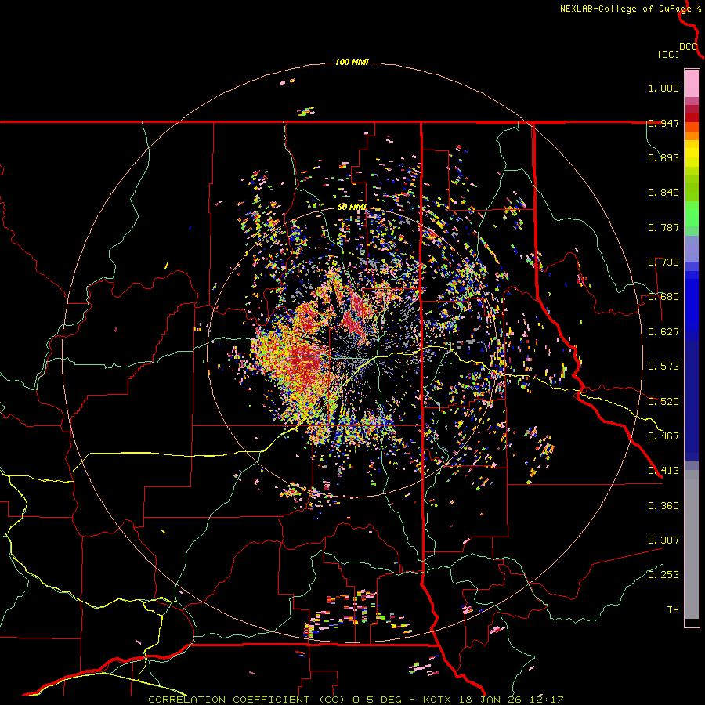This screenshot has height=705, width=705.
Task: Click the [CC] legend heading
Action: [668, 54]
